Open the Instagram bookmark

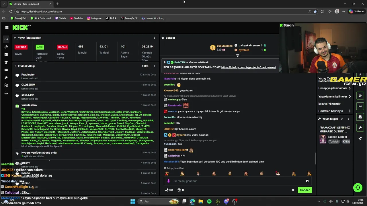point(94,18)
